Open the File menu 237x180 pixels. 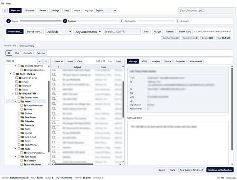tap(2, 3)
